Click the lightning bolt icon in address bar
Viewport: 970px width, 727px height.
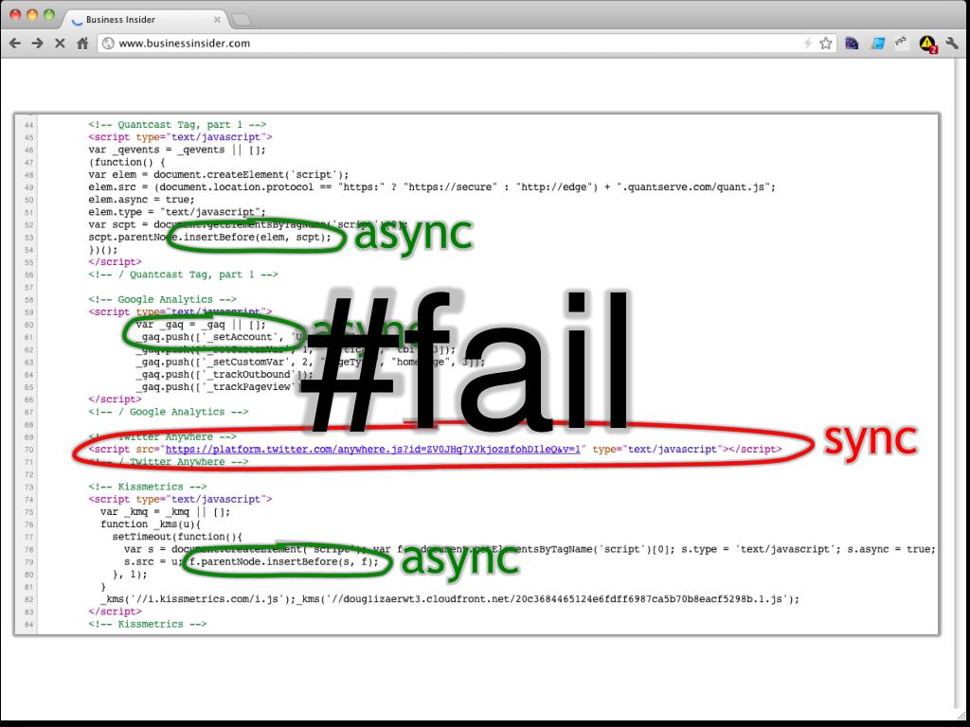pos(807,44)
